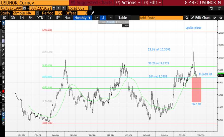Select the trend line drawing tool

point(3,27)
